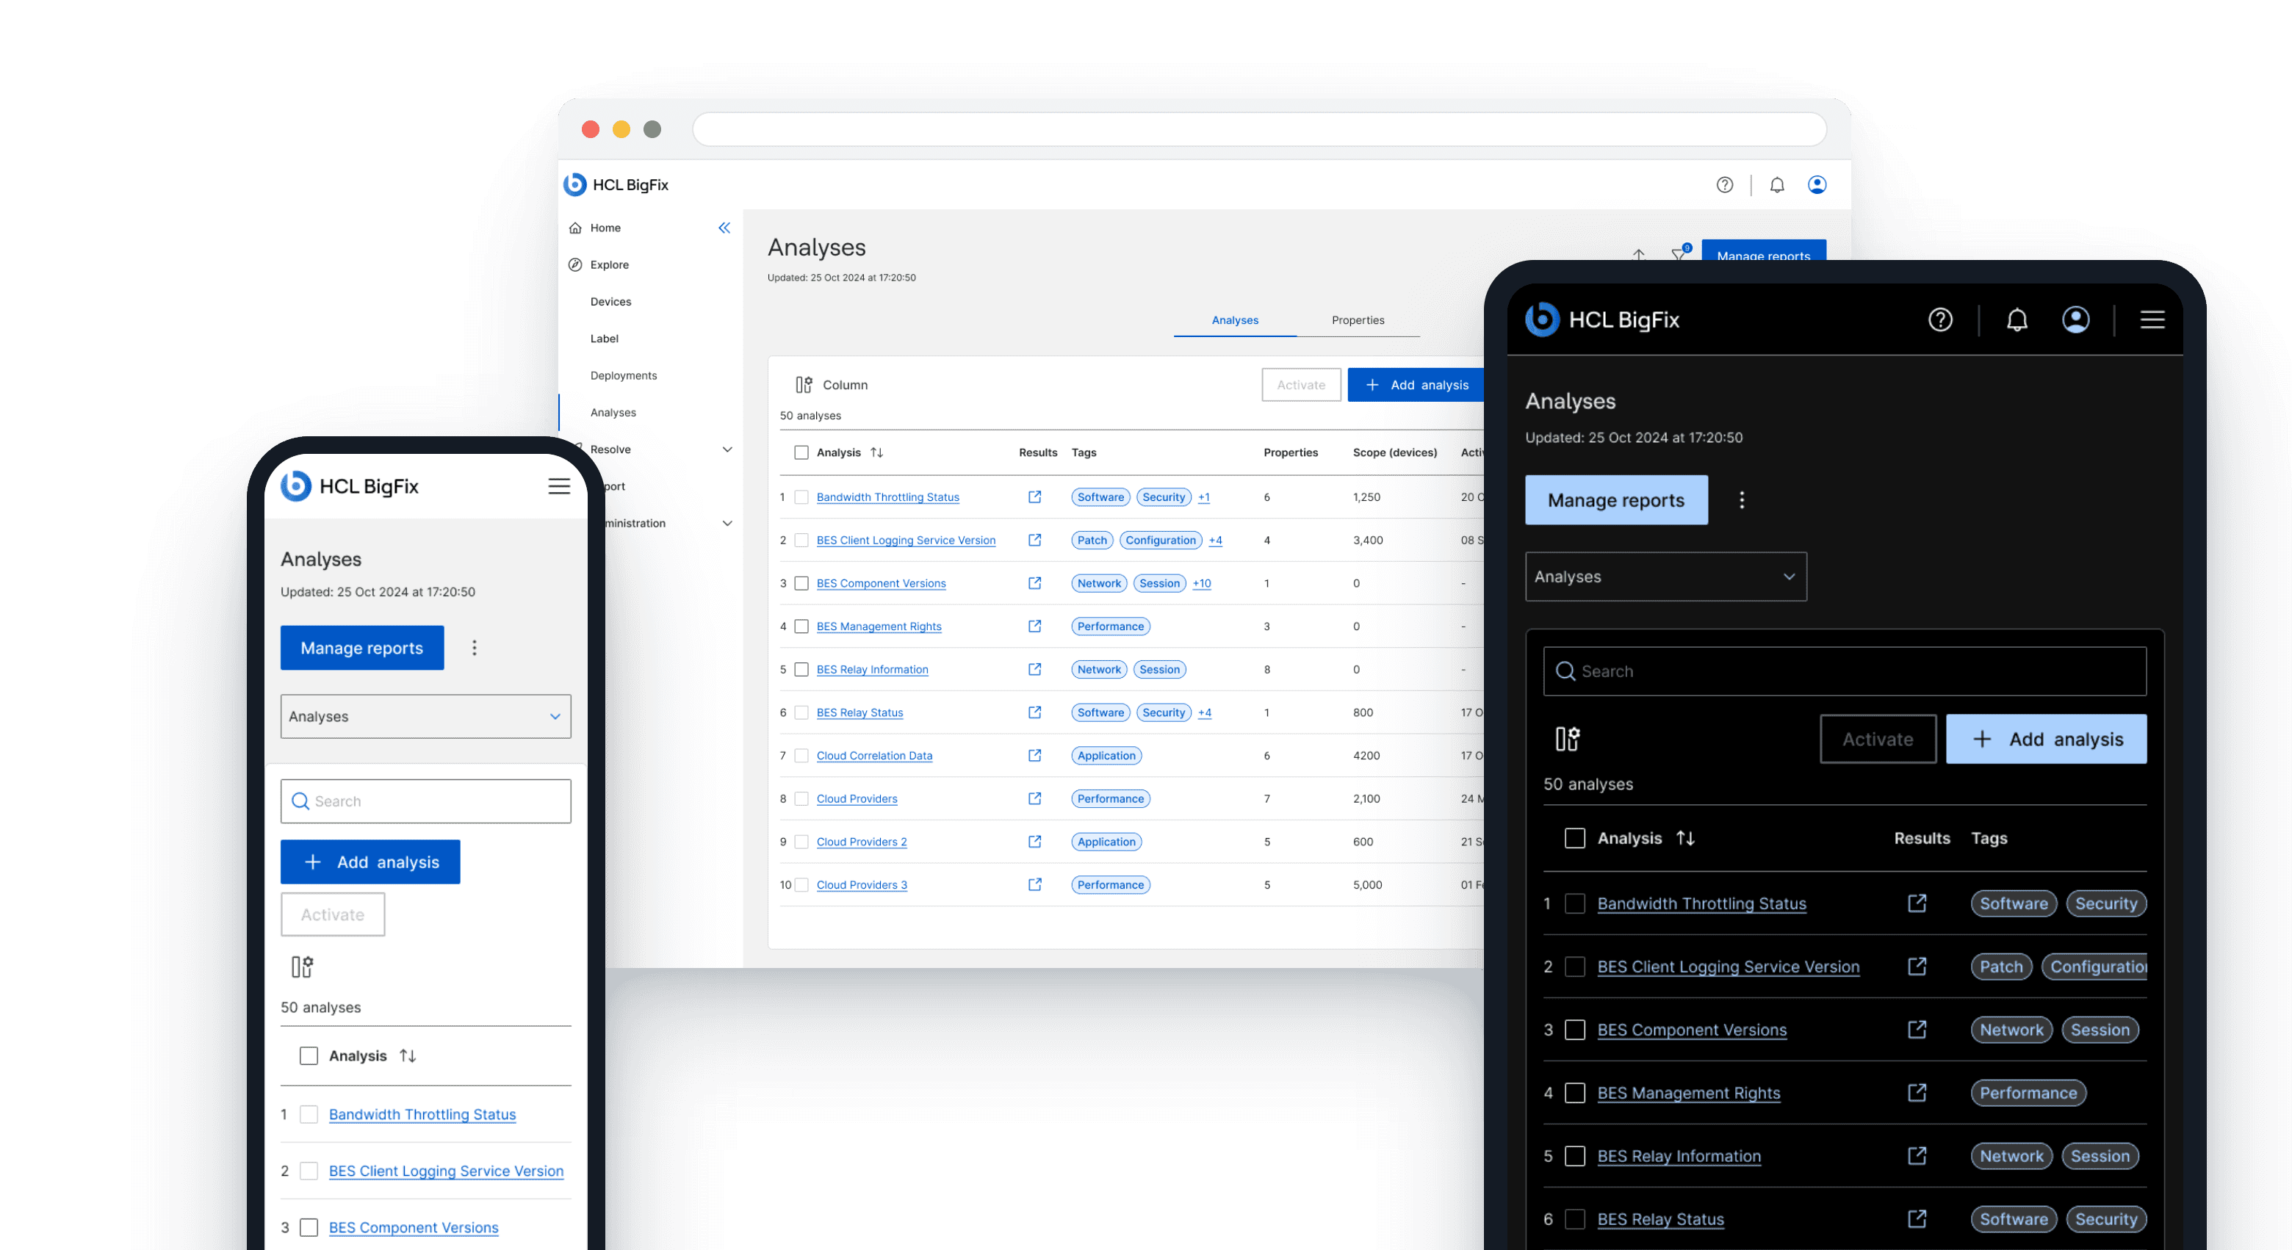This screenshot has width=2292, height=1250.
Task: Sort Analysis column on light mobile view
Action: point(408,1055)
